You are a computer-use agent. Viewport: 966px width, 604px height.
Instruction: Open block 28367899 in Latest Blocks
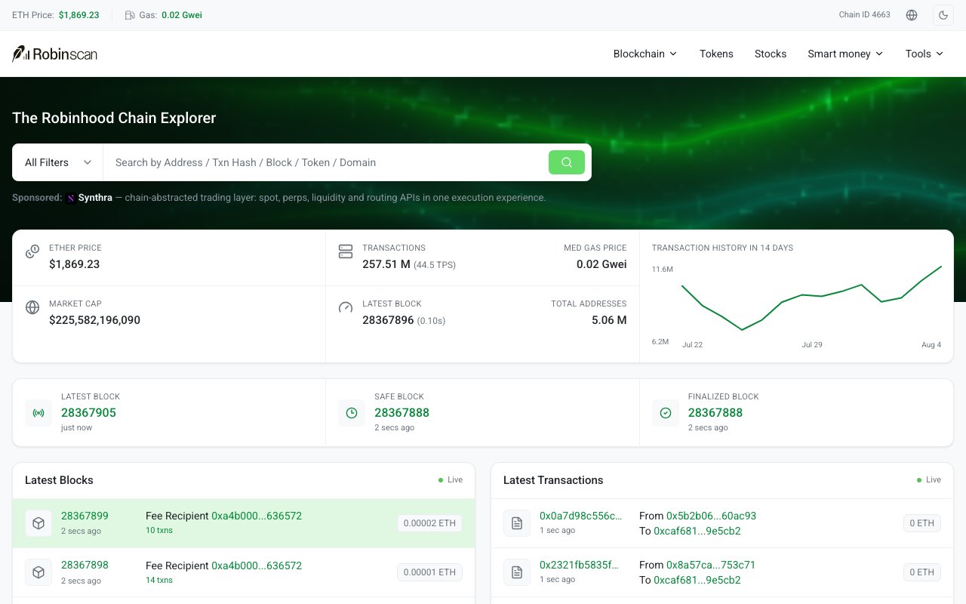point(85,516)
